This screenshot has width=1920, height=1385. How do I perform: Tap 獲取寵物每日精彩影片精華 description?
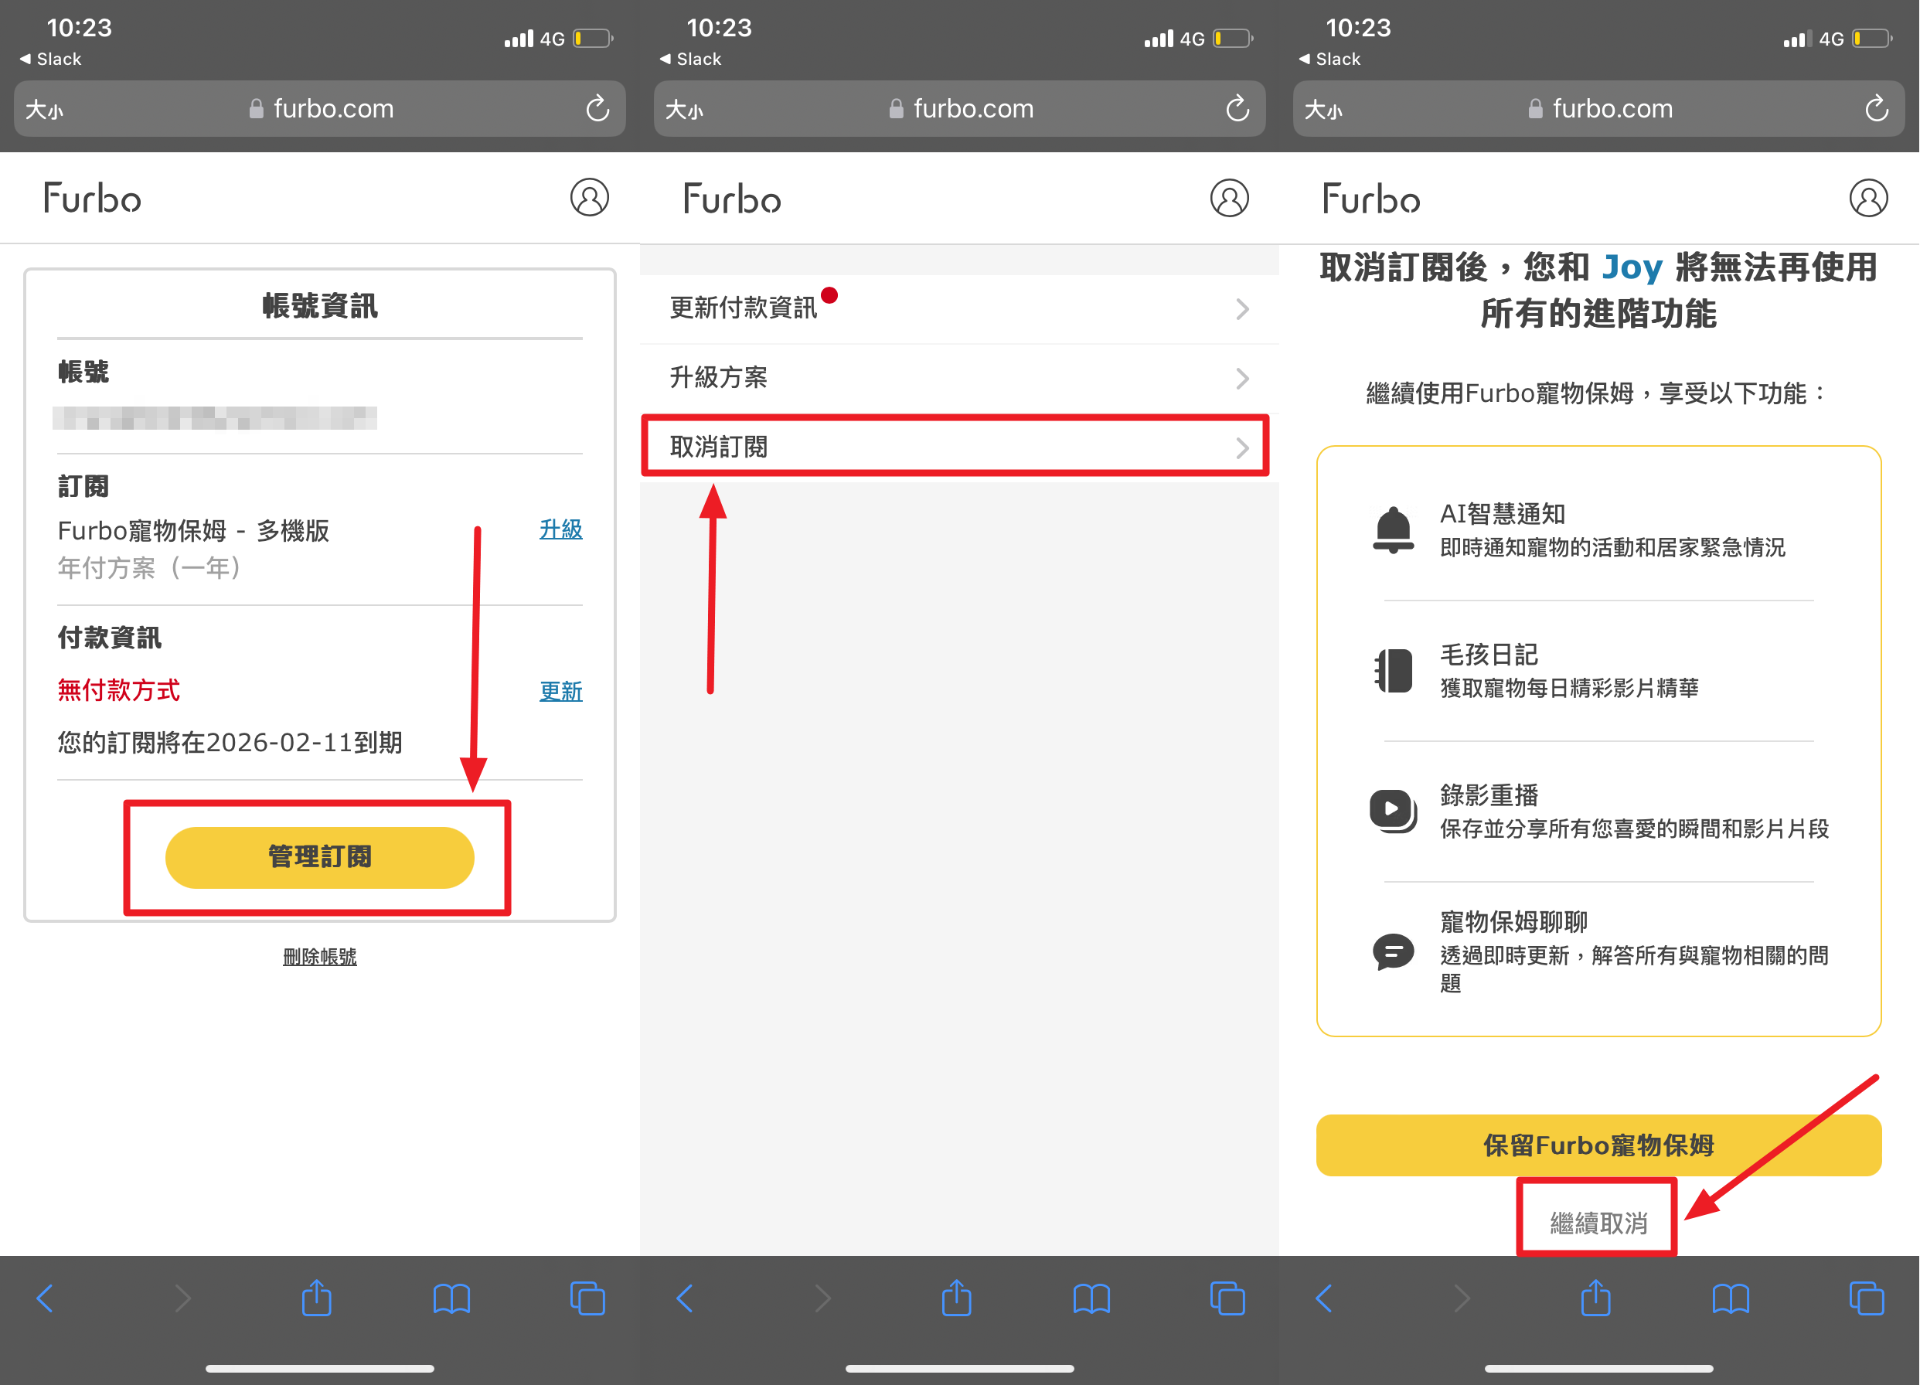(1570, 689)
